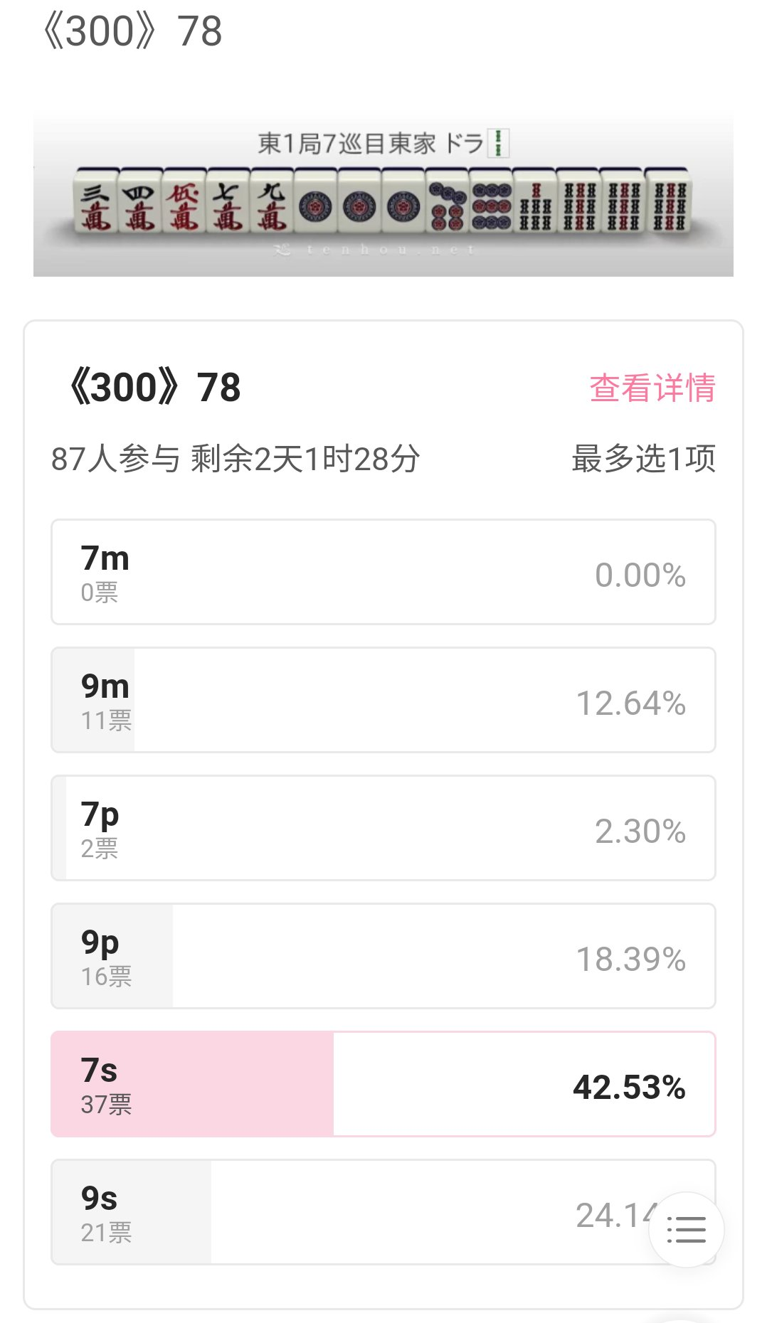Tap the mahjong hand image
This screenshot has height=1323, width=767.
pos(383,192)
